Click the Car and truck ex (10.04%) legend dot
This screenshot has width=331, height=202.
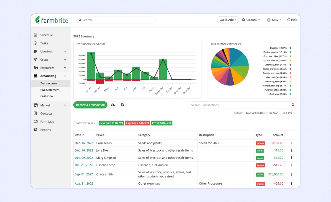[x=290, y=60]
